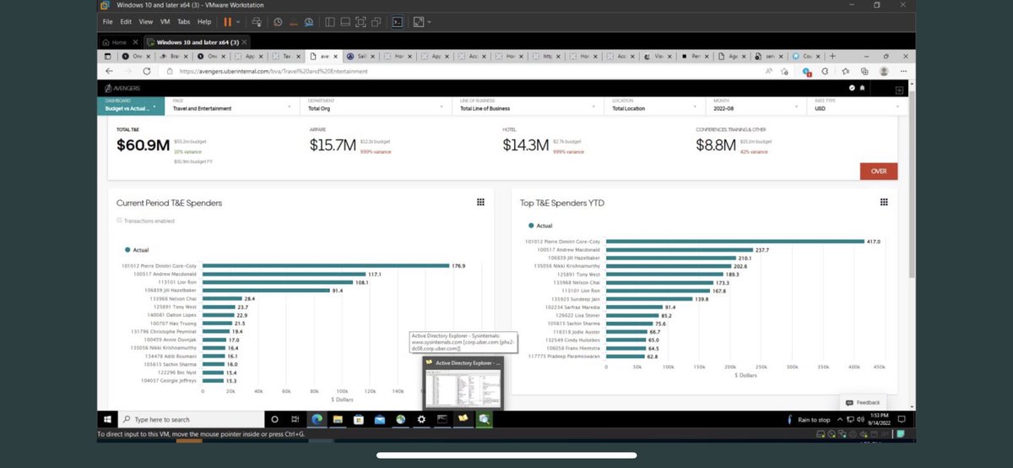Click the Feedback button
Image resolution: width=1013 pixels, height=468 pixels.
pyautogui.click(x=863, y=402)
